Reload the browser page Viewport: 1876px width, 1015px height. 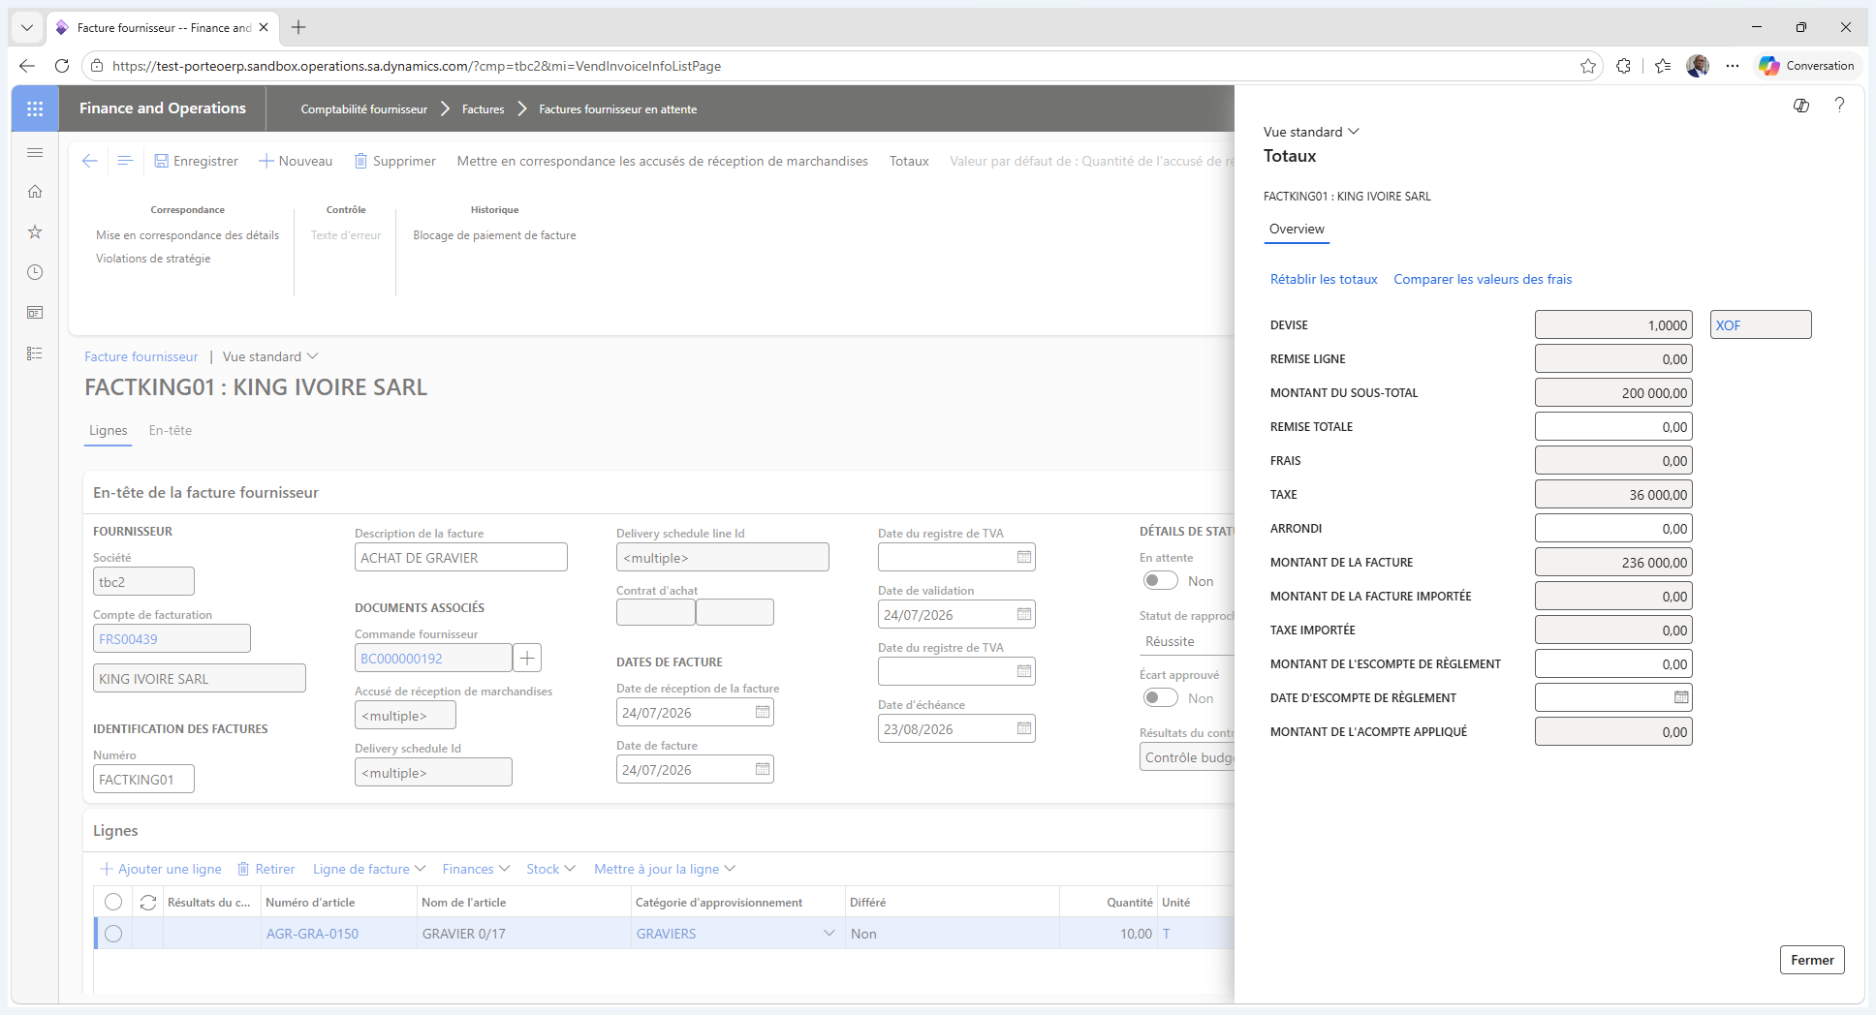pos(62,66)
